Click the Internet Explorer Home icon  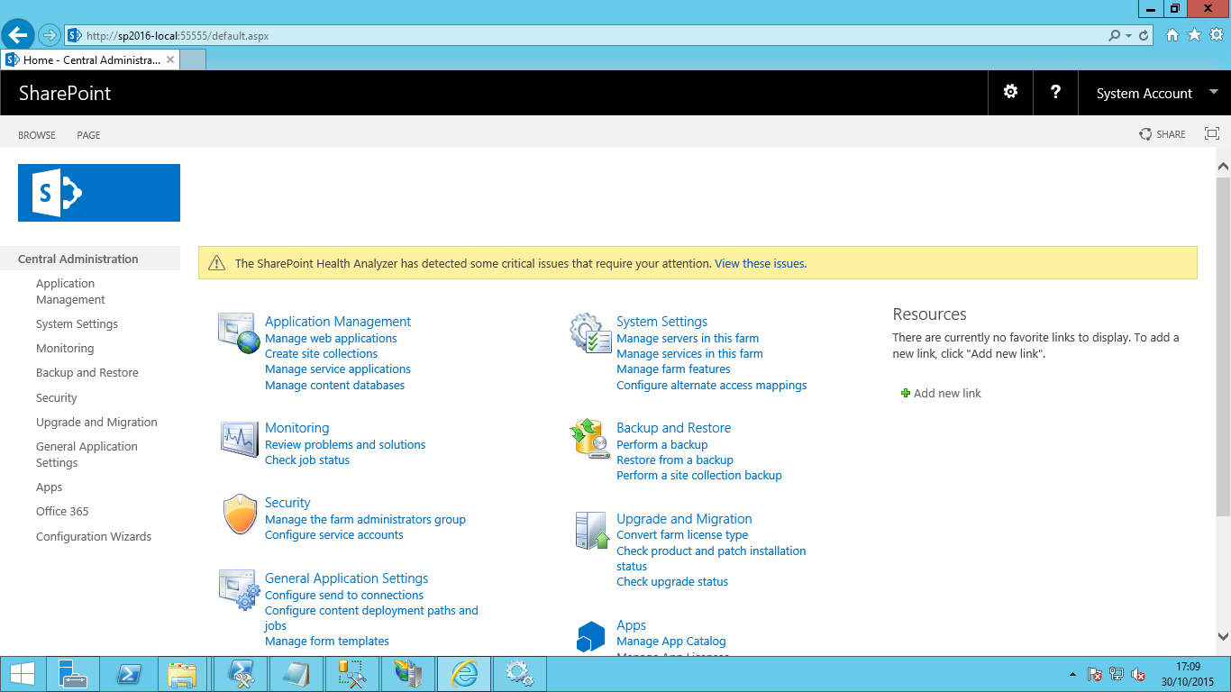tap(1172, 35)
